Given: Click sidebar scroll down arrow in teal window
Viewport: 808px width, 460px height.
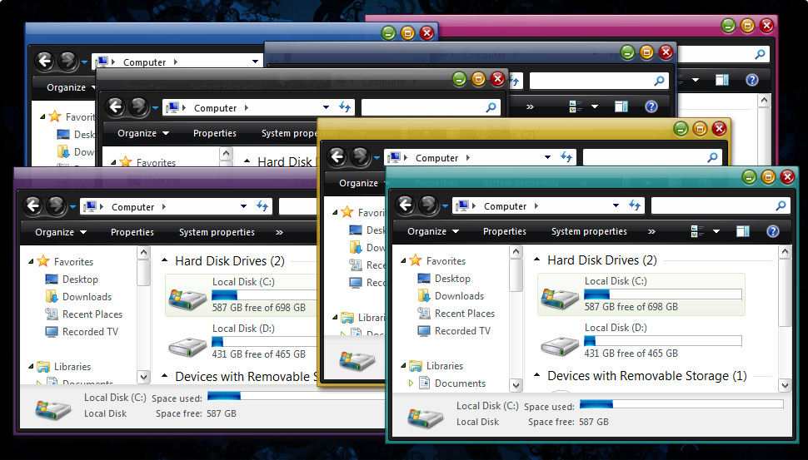Looking at the screenshot, I should point(516,385).
